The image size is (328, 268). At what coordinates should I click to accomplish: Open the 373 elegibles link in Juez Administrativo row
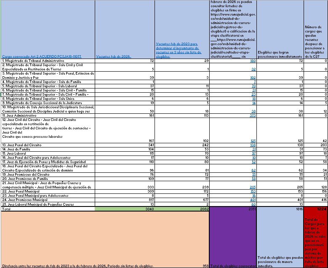[x=253, y=115]
